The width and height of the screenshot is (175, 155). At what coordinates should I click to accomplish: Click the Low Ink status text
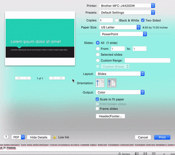64,137
